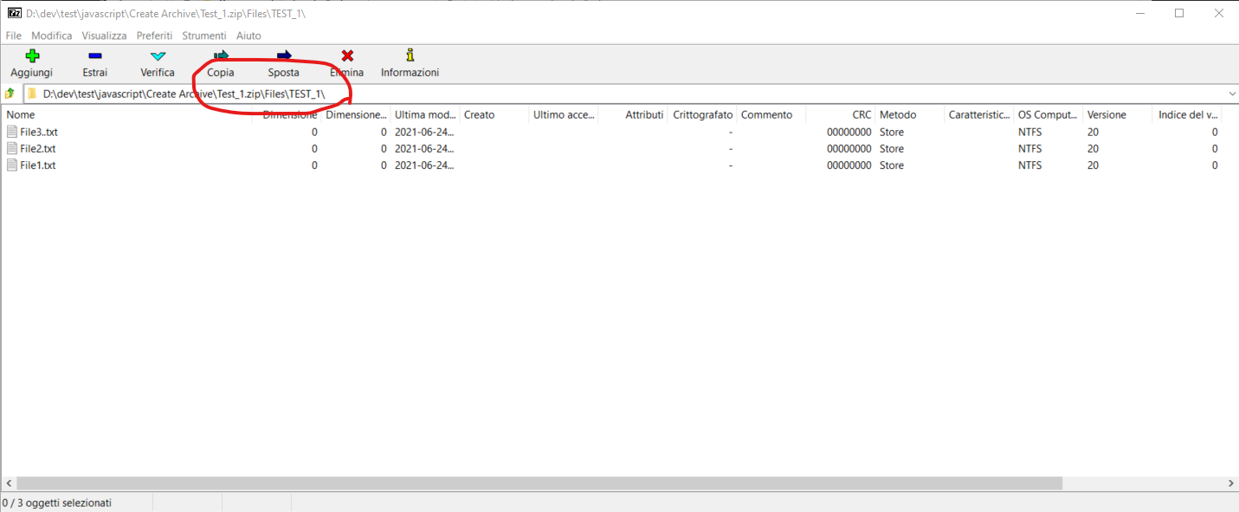Click the date 2021-06-24 in File3..txt row

(x=424, y=132)
